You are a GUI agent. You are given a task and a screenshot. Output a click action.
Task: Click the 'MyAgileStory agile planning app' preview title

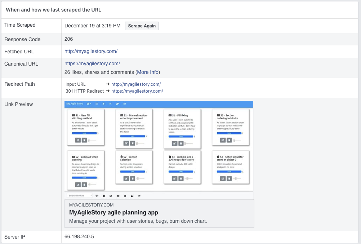point(113,213)
